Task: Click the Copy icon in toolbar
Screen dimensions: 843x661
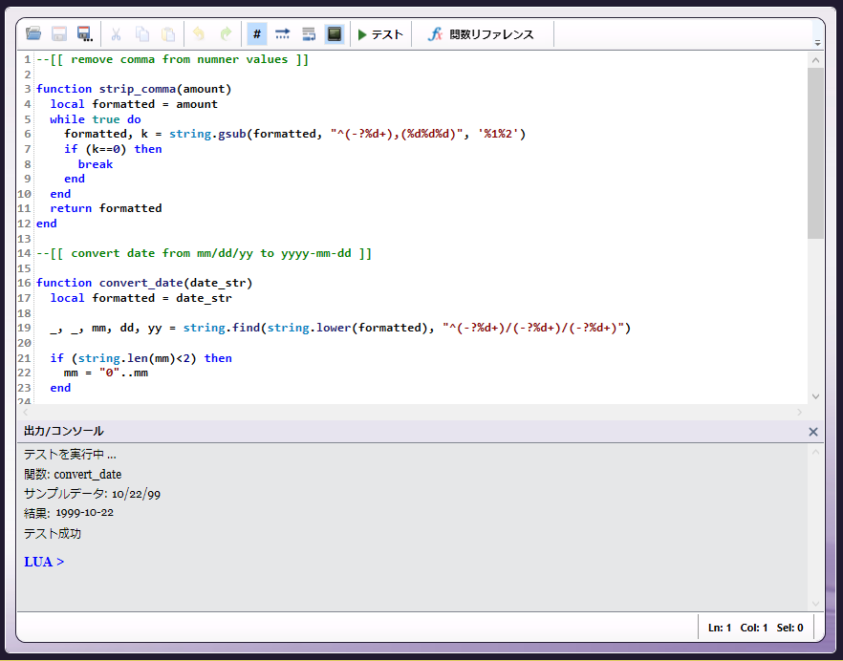Action: point(142,33)
